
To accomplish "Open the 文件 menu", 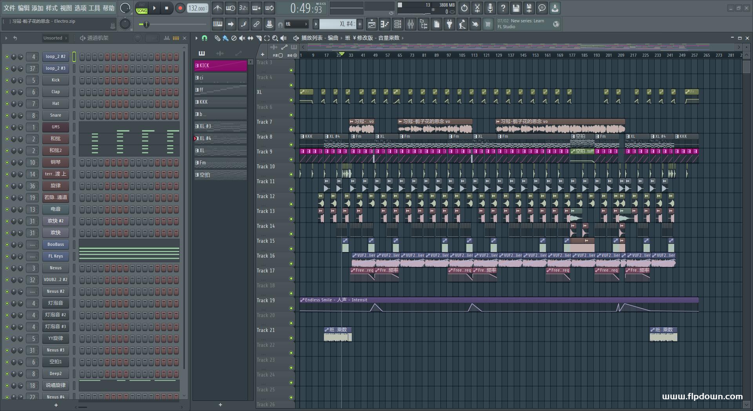I will point(9,8).
